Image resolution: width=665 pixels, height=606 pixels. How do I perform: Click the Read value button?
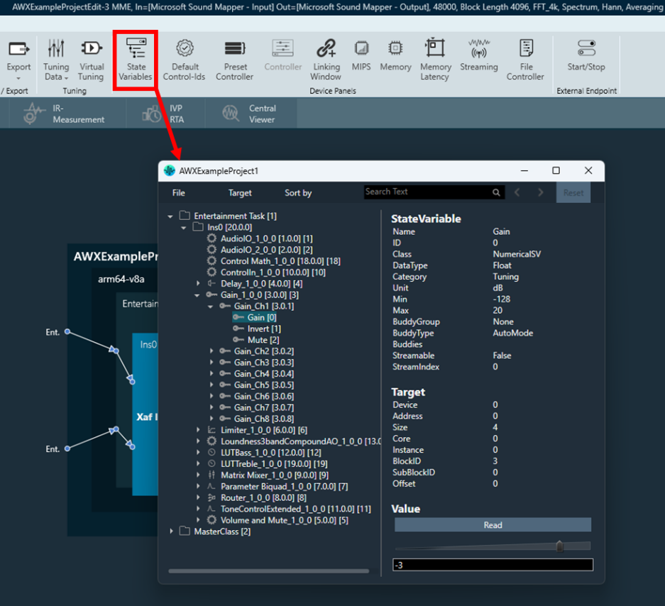click(x=493, y=525)
